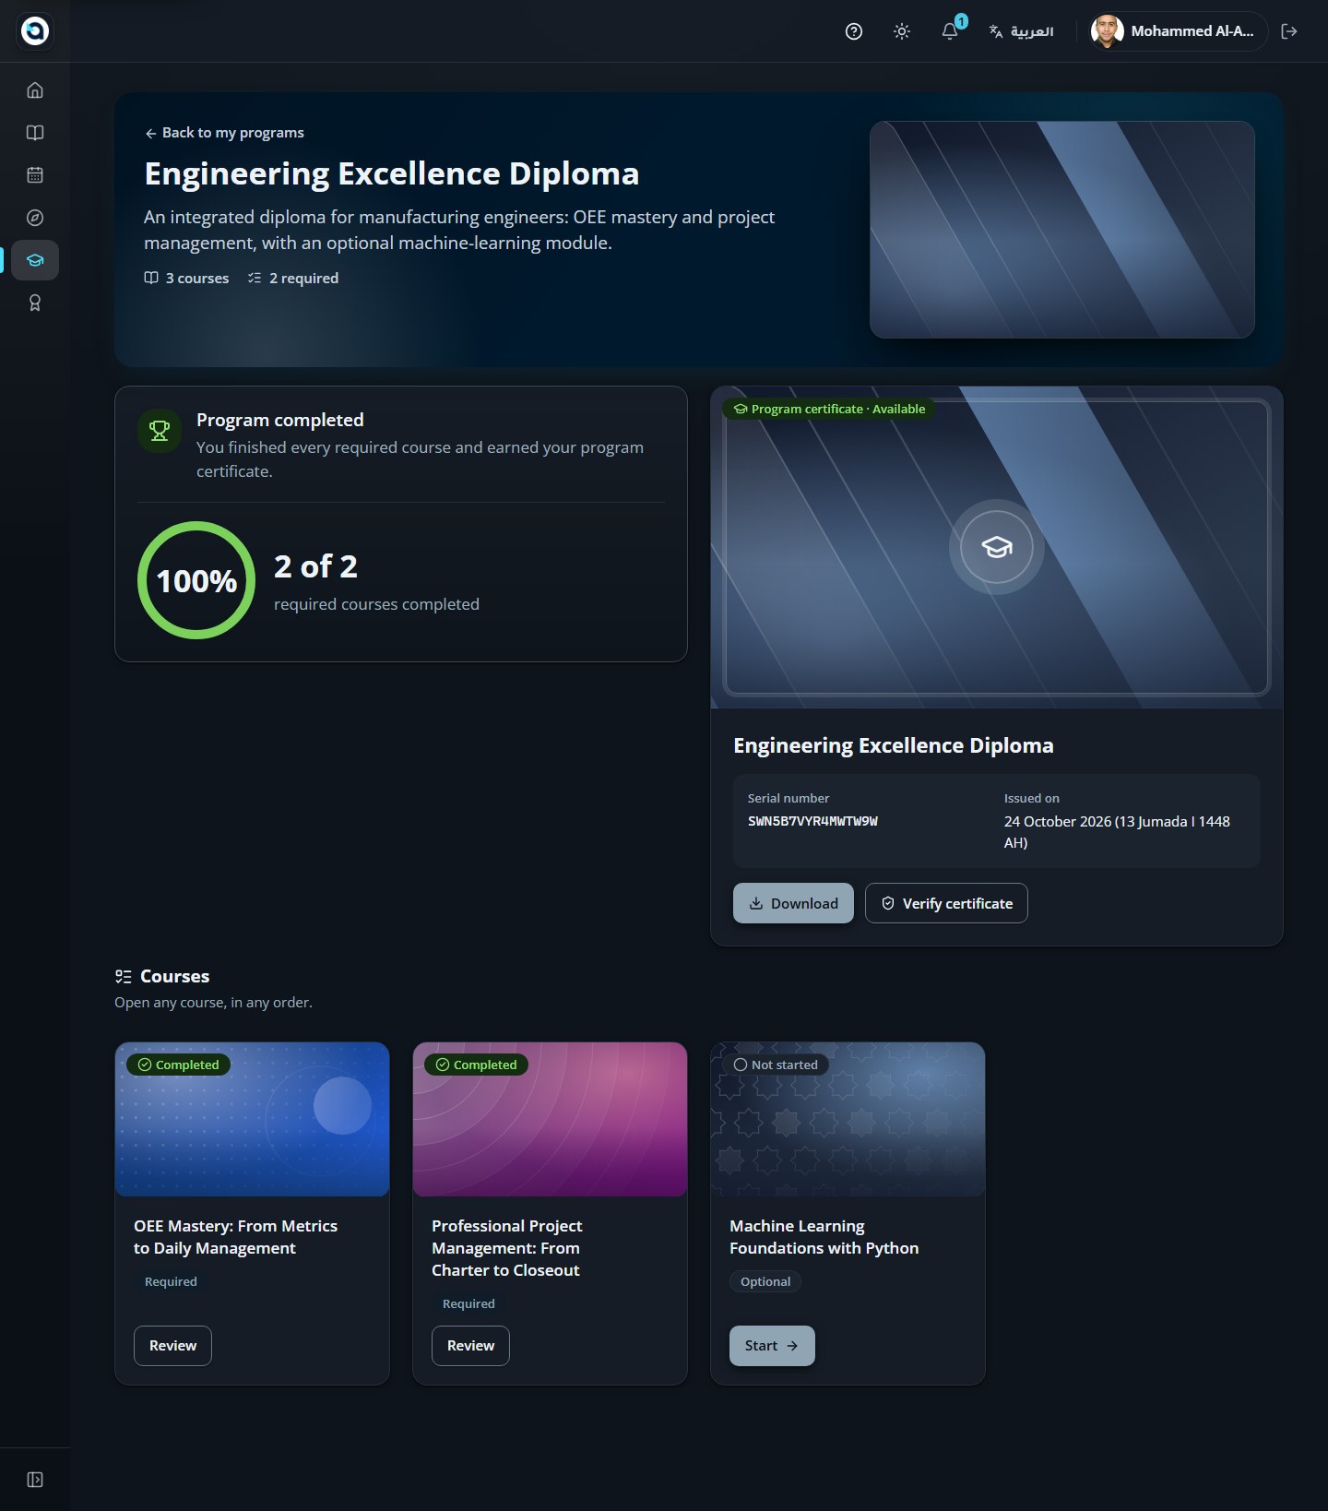Click the serial number SWN5B7VYR4MWTW9W
This screenshot has height=1511, width=1328.
click(812, 821)
